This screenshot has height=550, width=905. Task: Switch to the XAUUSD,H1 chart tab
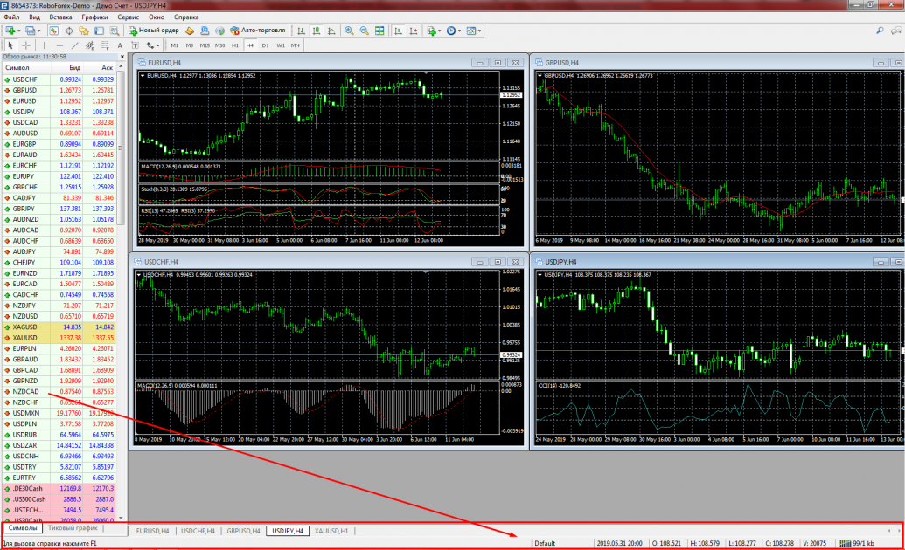tap(331, 531)
